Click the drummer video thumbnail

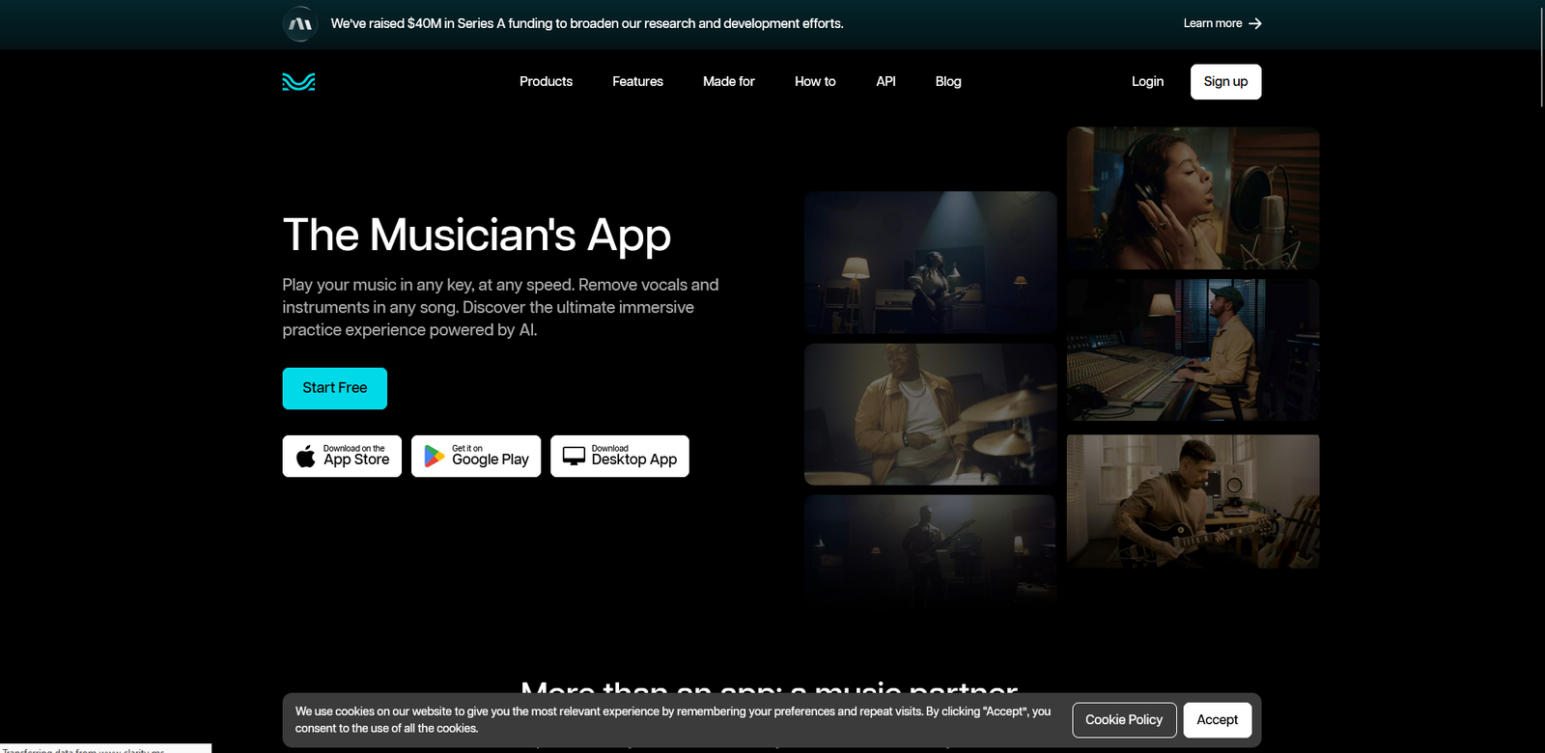tap(930, 414)
